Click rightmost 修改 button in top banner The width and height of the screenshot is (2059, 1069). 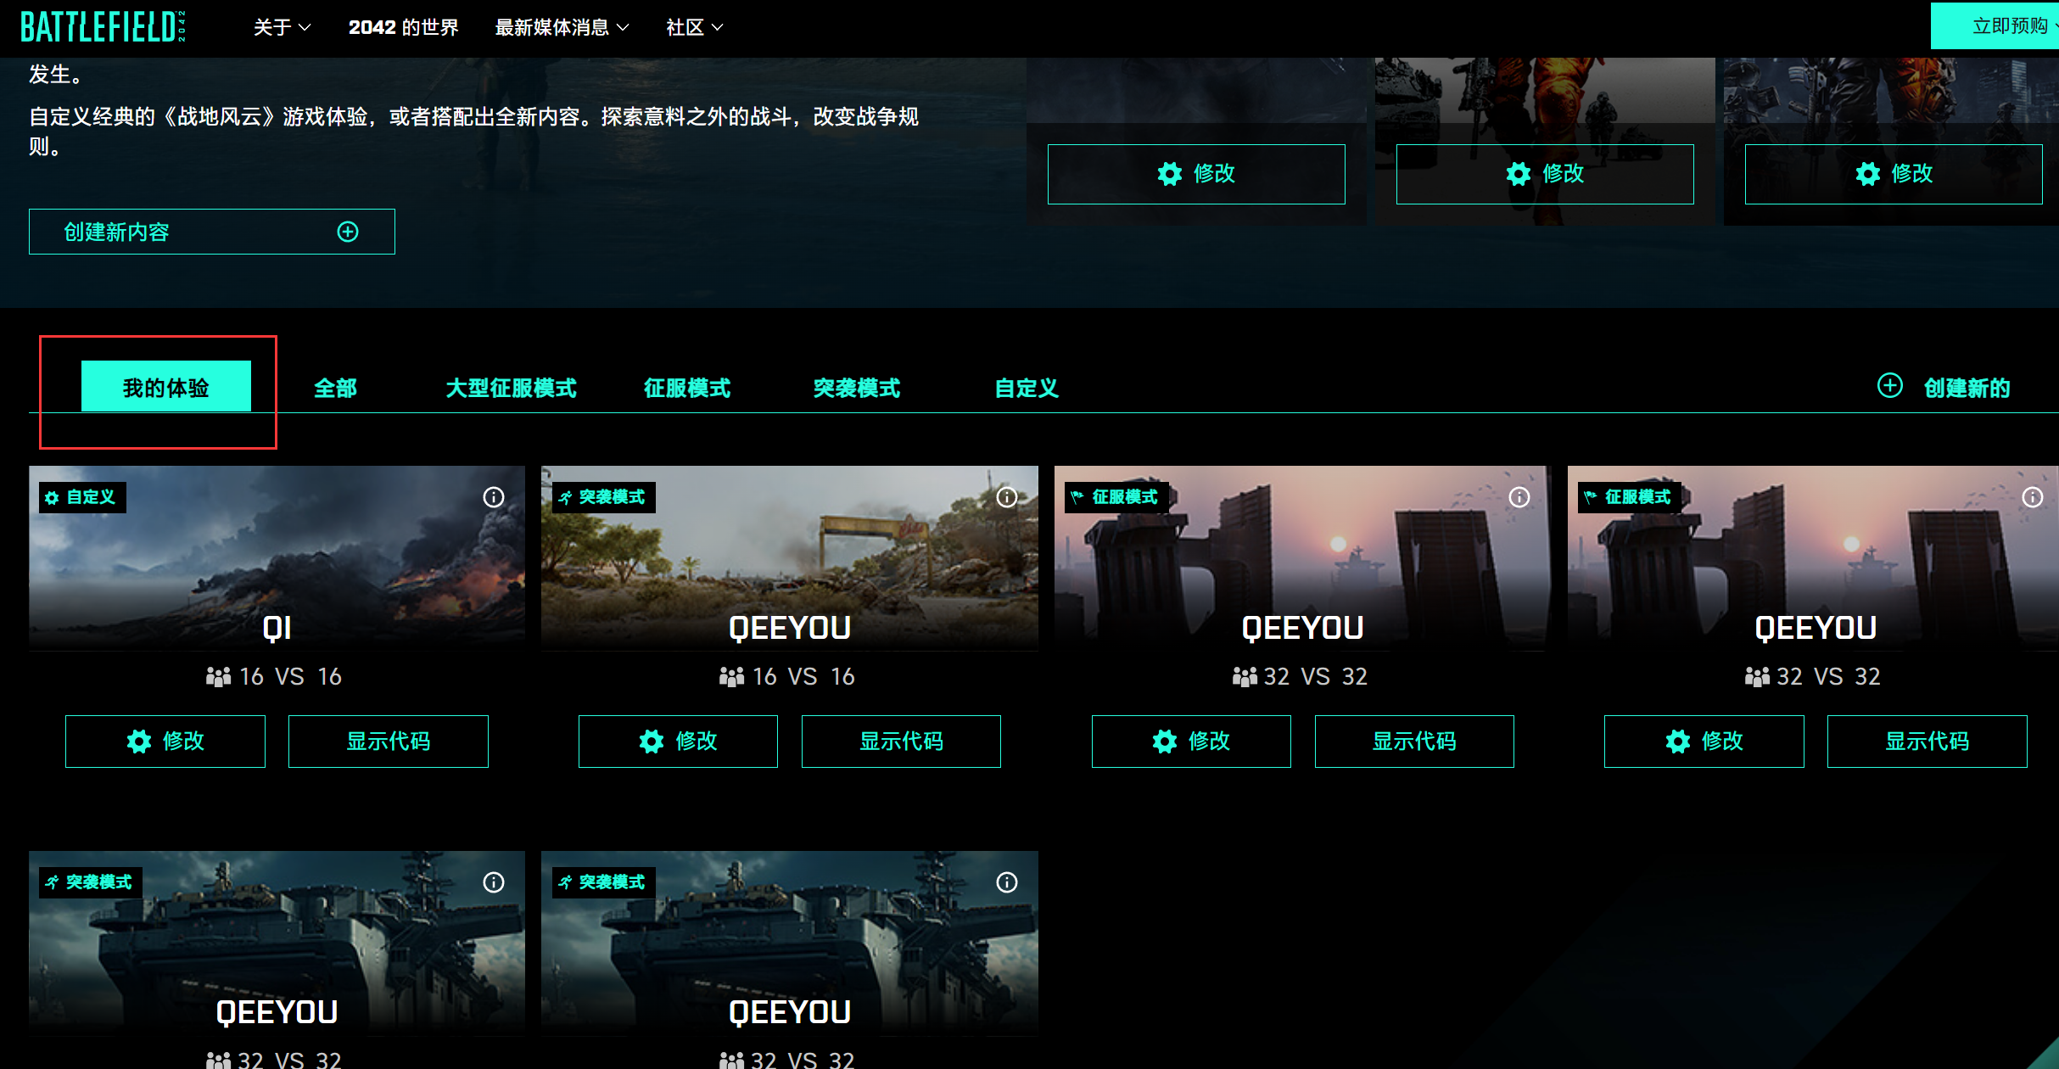tap(1894, 174)
